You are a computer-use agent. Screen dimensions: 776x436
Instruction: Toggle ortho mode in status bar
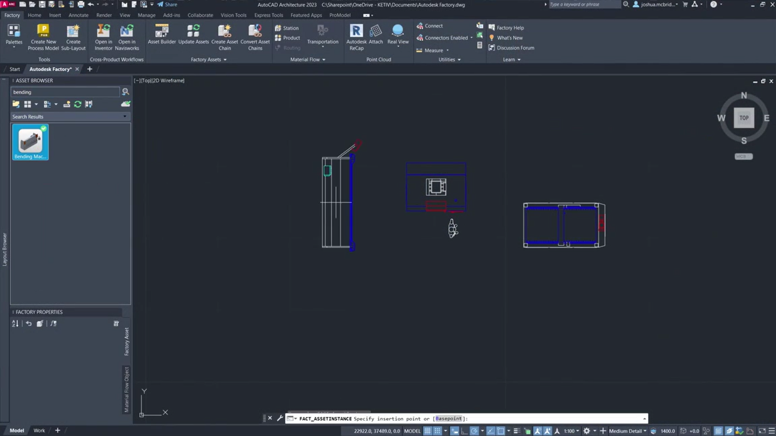(x=464, y=431)
